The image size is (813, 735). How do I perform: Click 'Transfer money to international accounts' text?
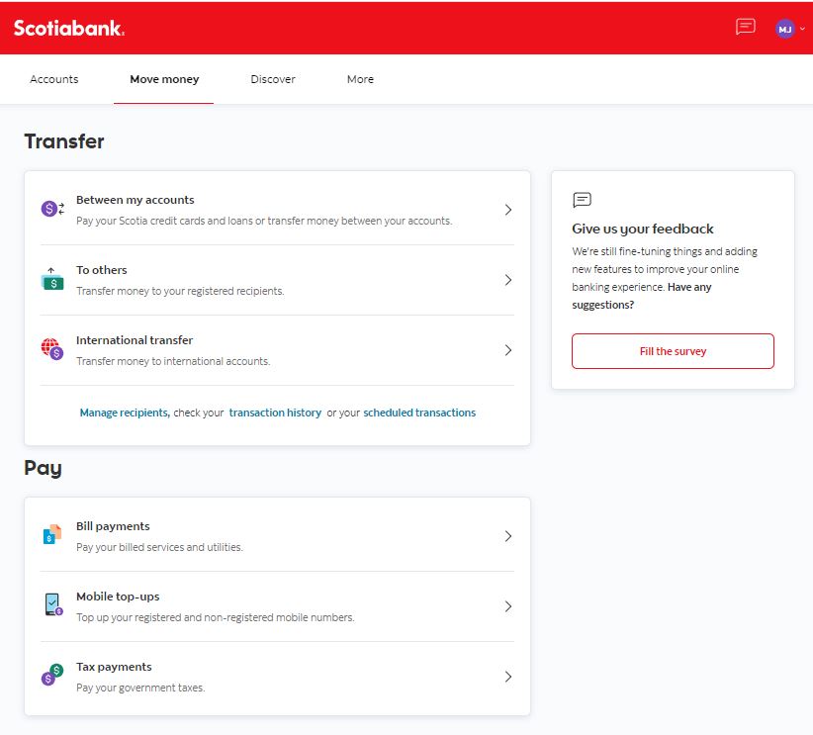coord(173,361)
